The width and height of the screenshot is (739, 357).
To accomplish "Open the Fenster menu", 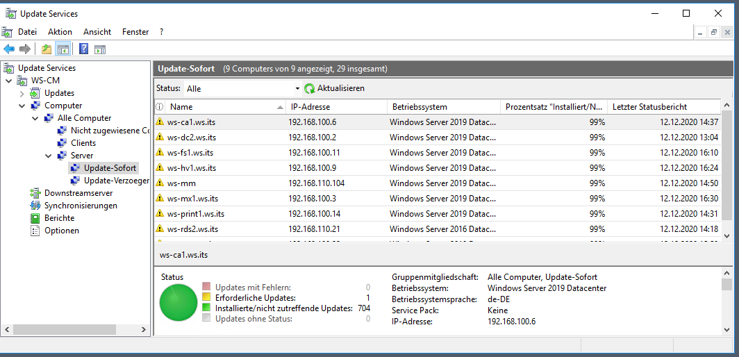I will click(x=135, y=32).
